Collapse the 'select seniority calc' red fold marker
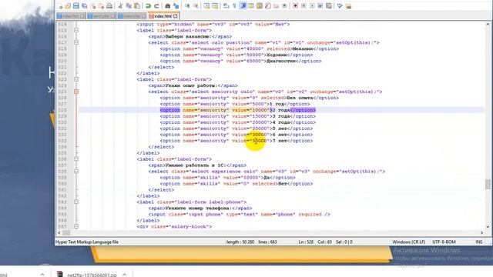 click(76, 92)
